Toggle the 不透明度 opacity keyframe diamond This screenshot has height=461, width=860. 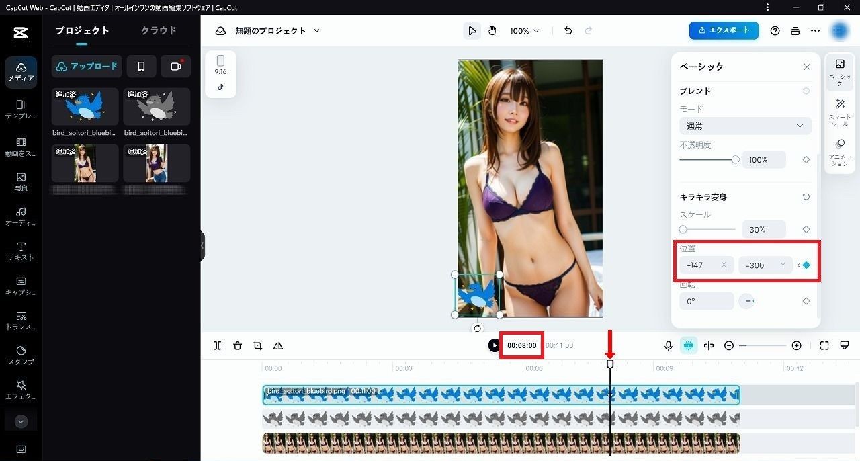pos(806,160)
